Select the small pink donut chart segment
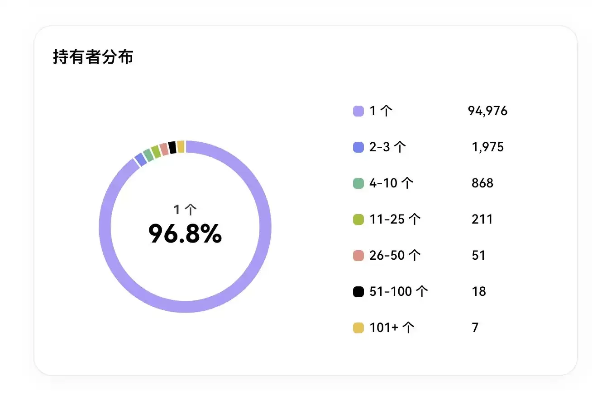 click(164, 150)
